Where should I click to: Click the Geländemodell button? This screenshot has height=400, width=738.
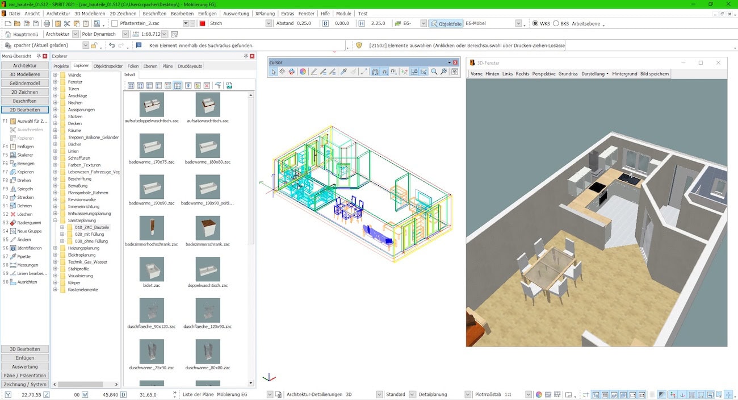(x=24, y=83)
